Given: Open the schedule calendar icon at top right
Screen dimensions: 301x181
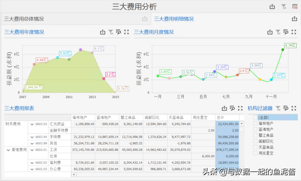Looking at the screenshot, I should click(x=295, y=7).
